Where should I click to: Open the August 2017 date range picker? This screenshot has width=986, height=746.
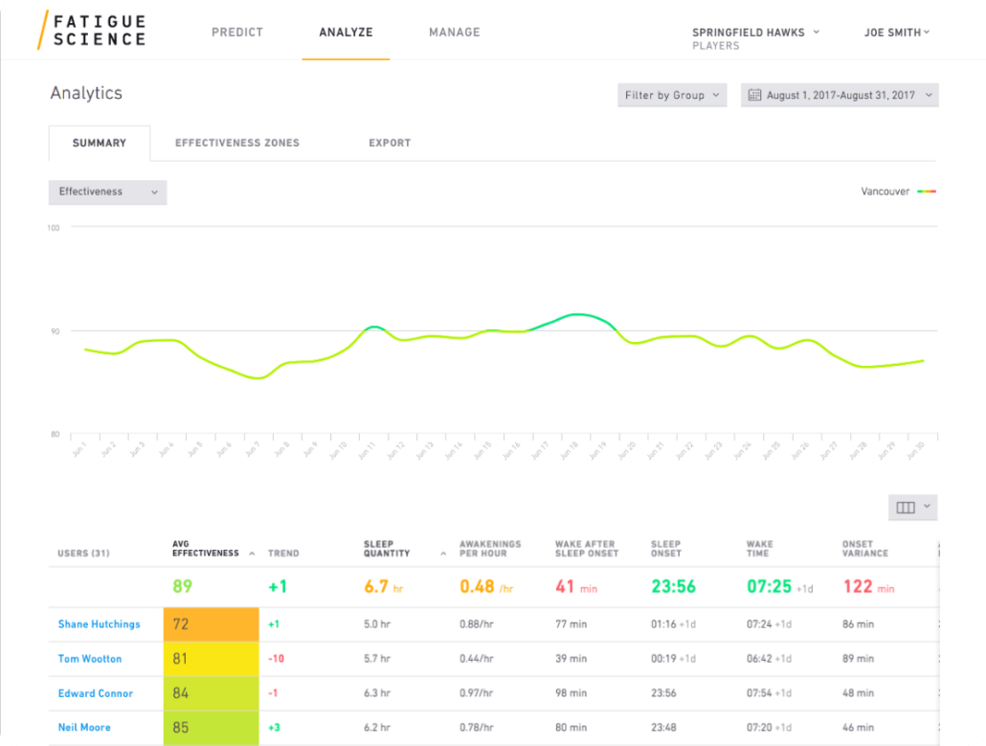[840, 96]
